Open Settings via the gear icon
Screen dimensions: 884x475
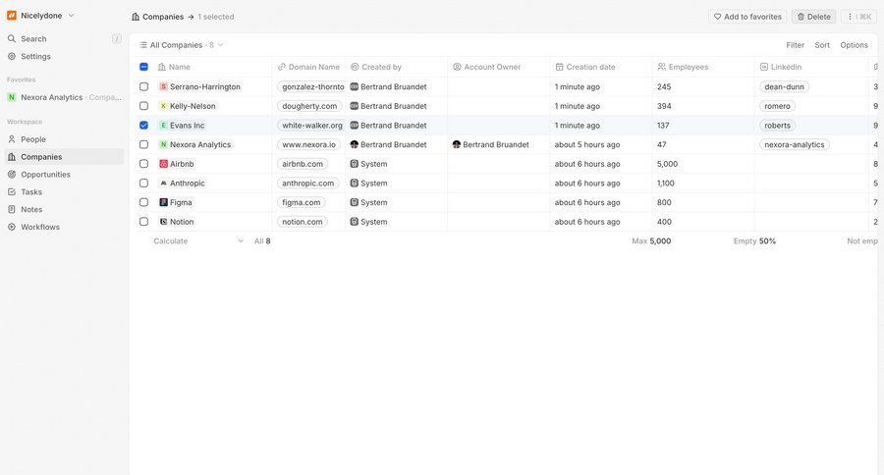click(11, 56)
